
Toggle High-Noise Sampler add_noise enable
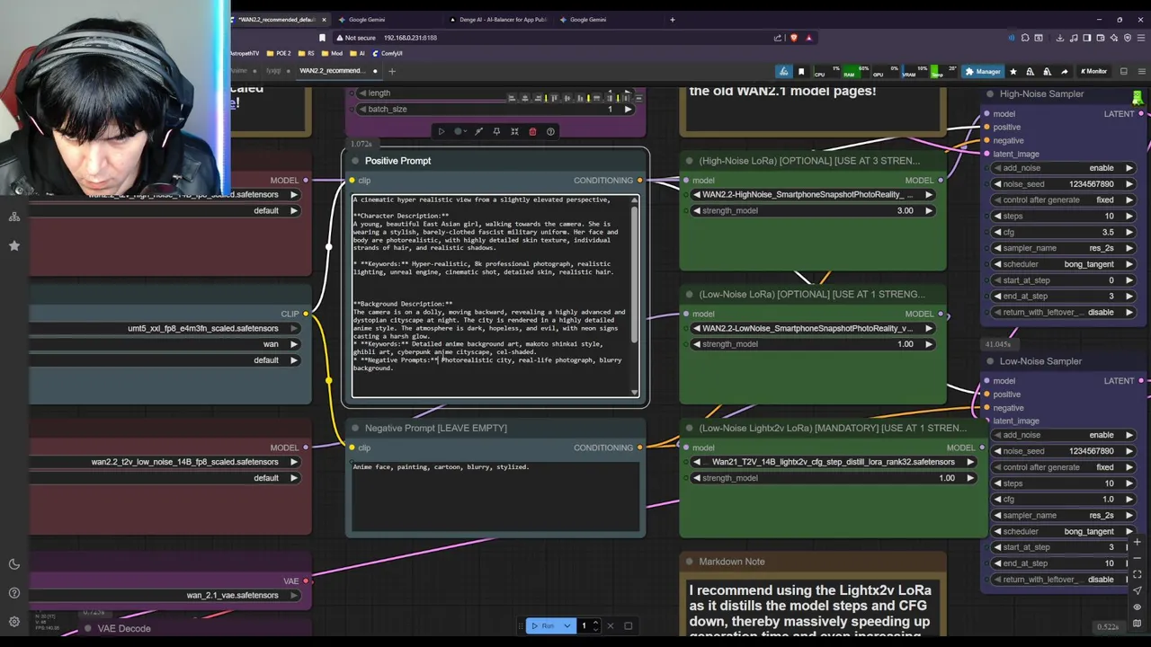(x=1062, y=168)
